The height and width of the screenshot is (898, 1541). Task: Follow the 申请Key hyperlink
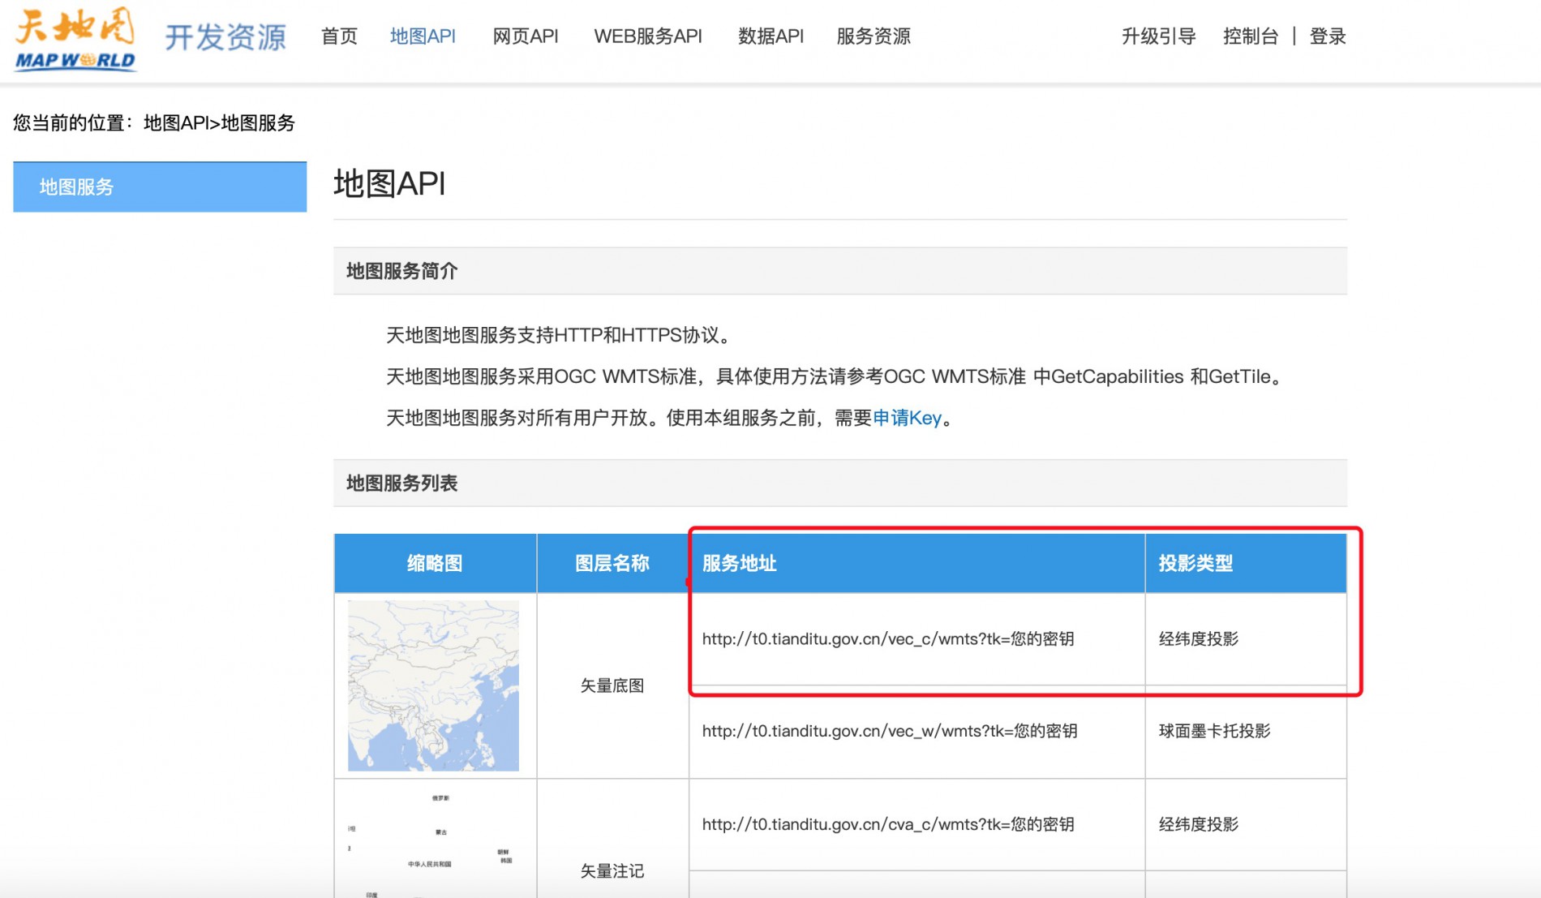click(x=907, y=418)
